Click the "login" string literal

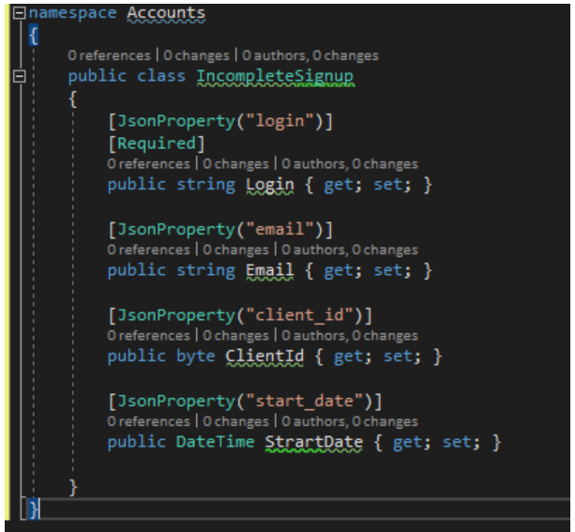[x=280, y=121]
